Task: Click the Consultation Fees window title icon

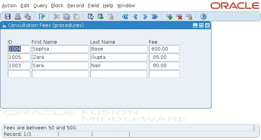Action: pyautogui.click(x=4, y=26)
